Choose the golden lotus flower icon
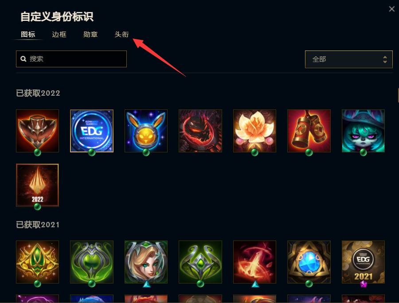The image size is (399, 303). (x=255, y=131)
